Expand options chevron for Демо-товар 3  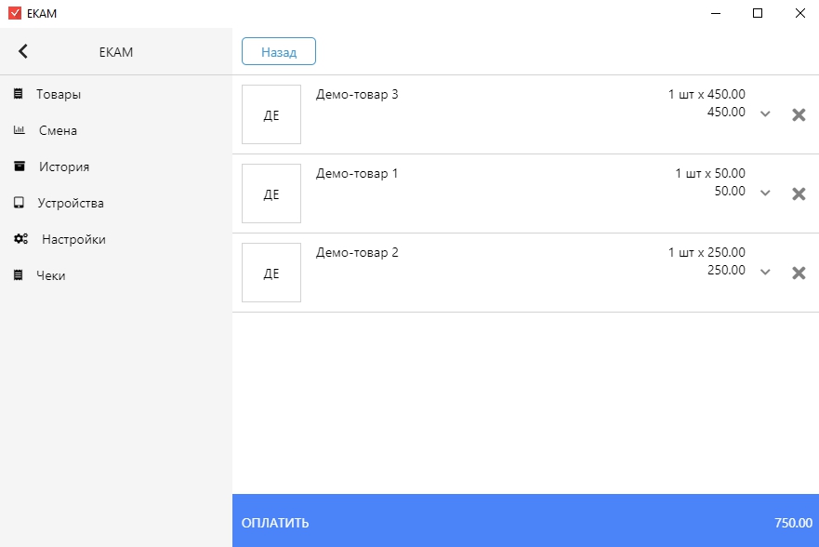(765, 113)
